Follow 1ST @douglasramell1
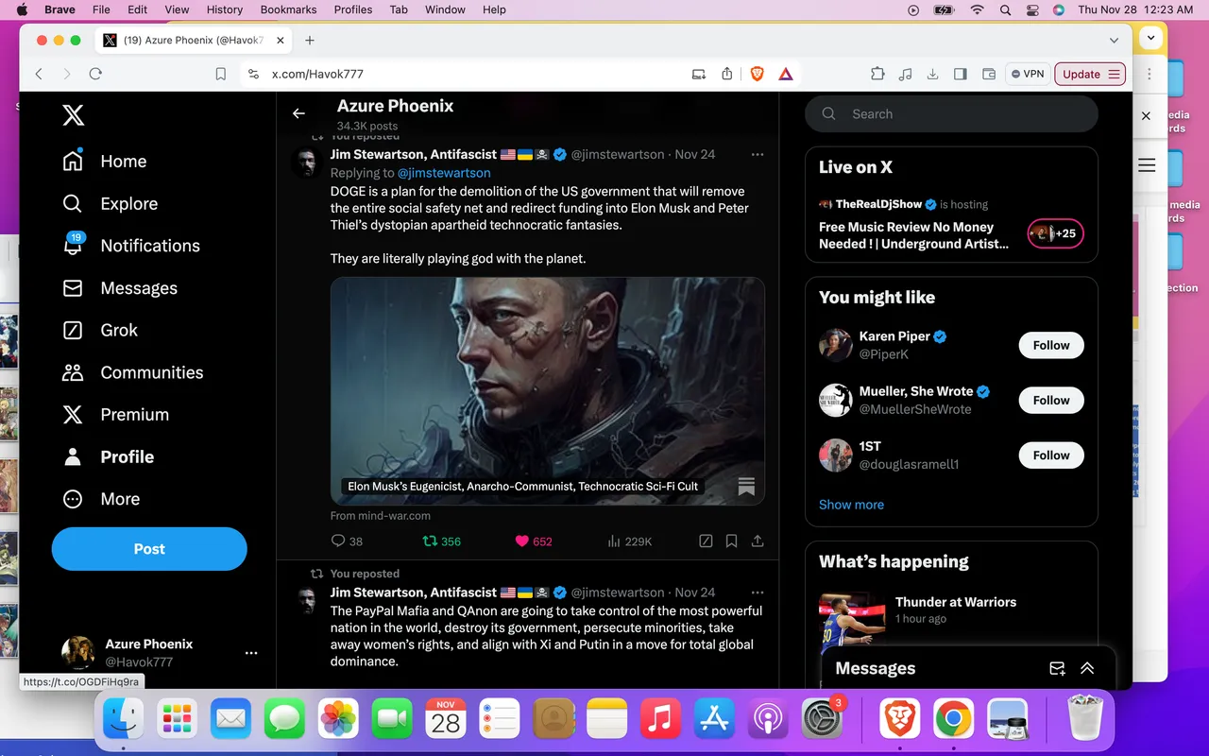Screen dimensions: 1209x756 click(1051, 455)
